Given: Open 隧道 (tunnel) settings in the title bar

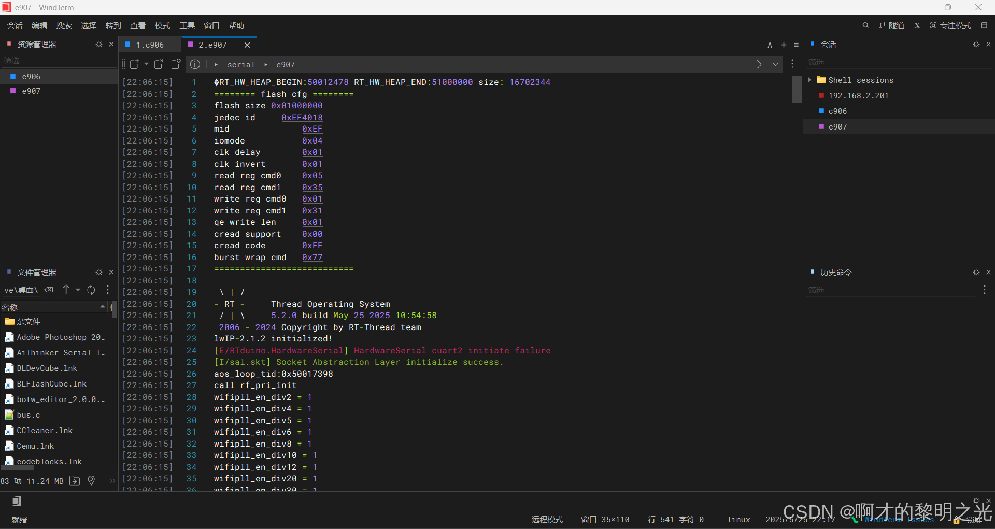Looking at the screenshot, I should pyautogui.click(x=892, y=25).
